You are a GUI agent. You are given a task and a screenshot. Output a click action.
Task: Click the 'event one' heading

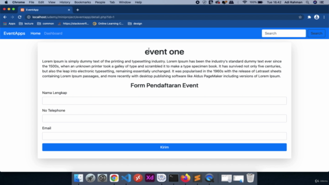tap(164, 51)
